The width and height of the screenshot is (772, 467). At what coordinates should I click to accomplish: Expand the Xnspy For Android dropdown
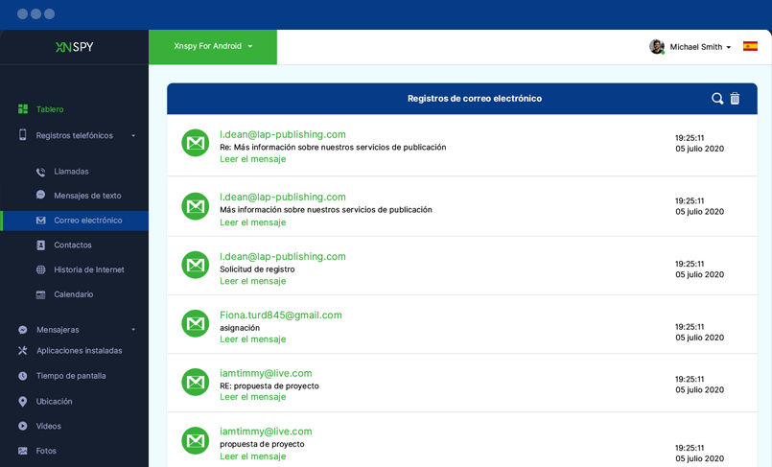[x=213, y=46]
